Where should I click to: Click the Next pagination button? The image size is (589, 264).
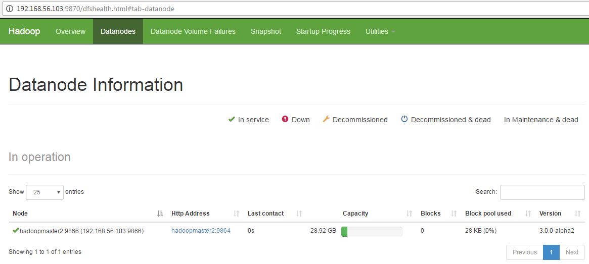click(x=572, y=252)
